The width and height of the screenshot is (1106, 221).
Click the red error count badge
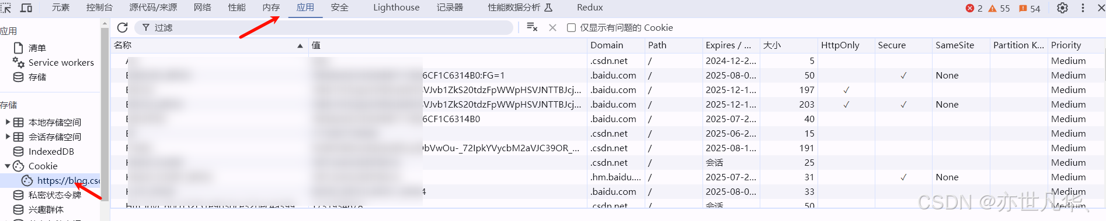[x=974, y=8]
